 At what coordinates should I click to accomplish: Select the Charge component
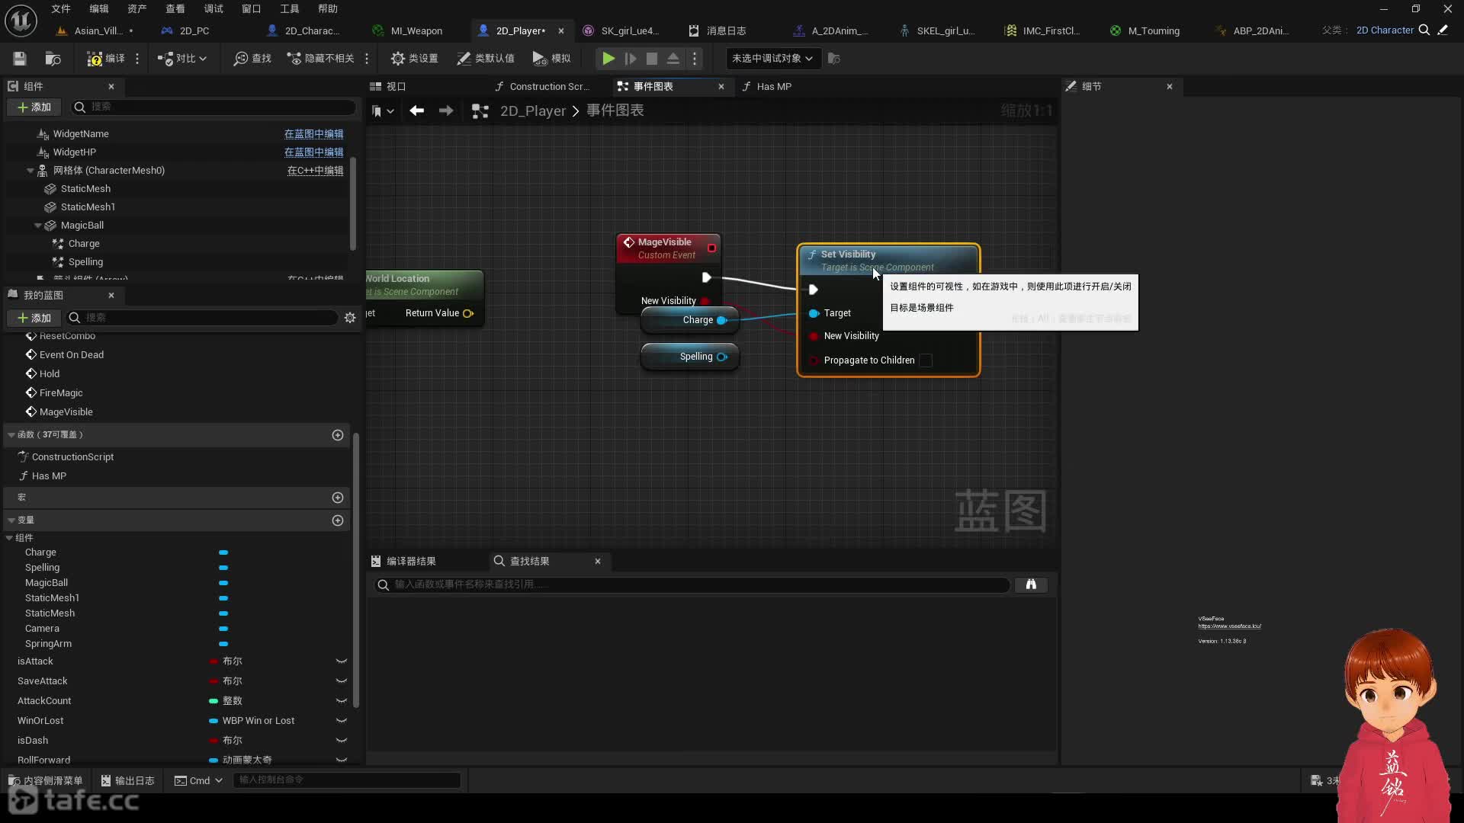pos(84,244)
